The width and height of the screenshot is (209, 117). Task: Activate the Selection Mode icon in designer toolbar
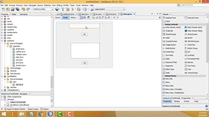tap(81, 18)
